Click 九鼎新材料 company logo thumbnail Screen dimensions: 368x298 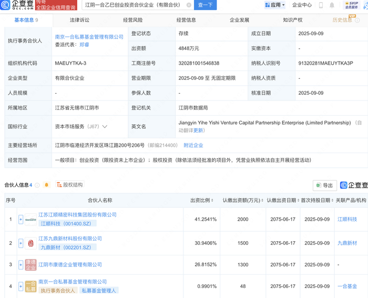[x=30, y=243]
